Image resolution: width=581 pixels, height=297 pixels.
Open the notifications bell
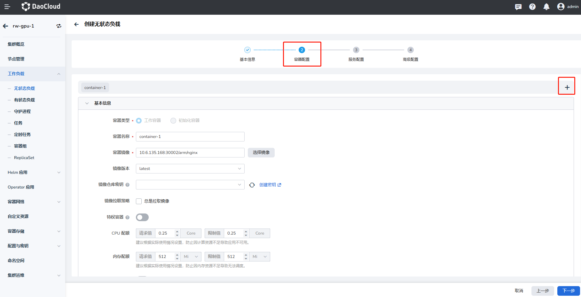tap(546, 7)
